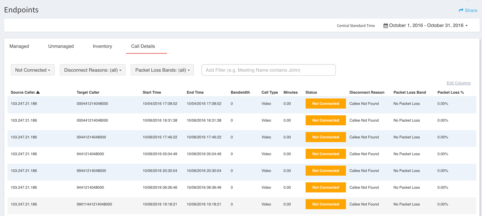Open the Not Connected status filter dropdown
This screenshot has height=216, width=482.
pos(33,70)
